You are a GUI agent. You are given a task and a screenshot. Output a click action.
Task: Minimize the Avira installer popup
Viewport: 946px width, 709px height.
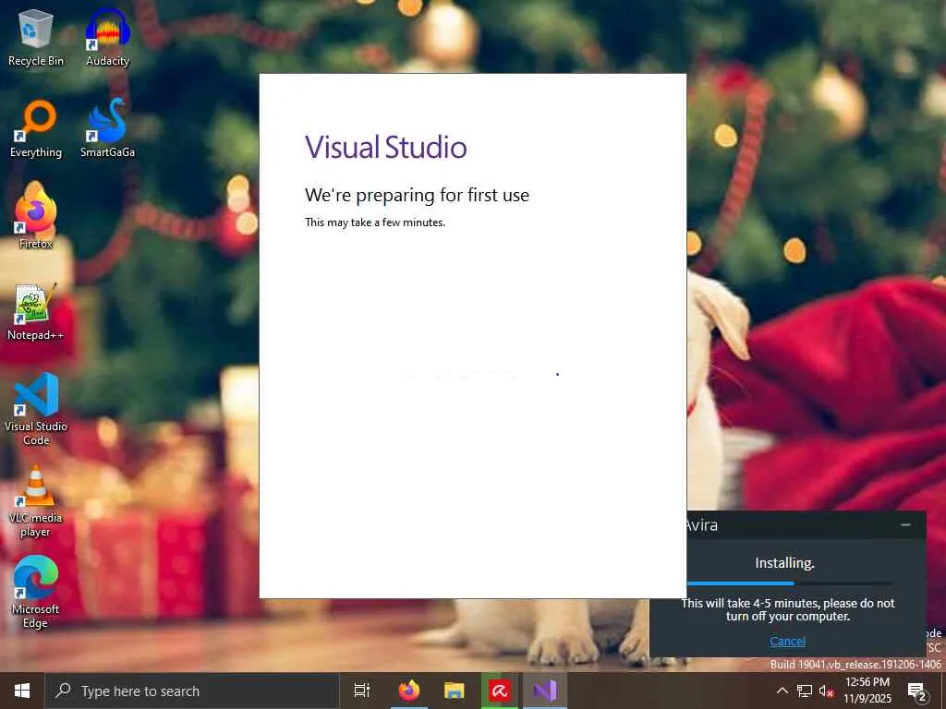(x=905, y=524)
